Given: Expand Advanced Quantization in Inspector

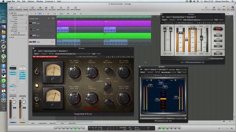Looking at the screenshot, I should pyautogui.click(x=11, y=35).
